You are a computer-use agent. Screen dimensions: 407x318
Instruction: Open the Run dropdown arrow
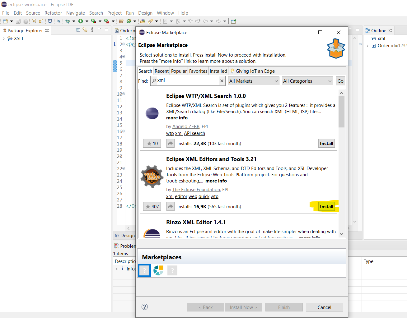(87, 21)
